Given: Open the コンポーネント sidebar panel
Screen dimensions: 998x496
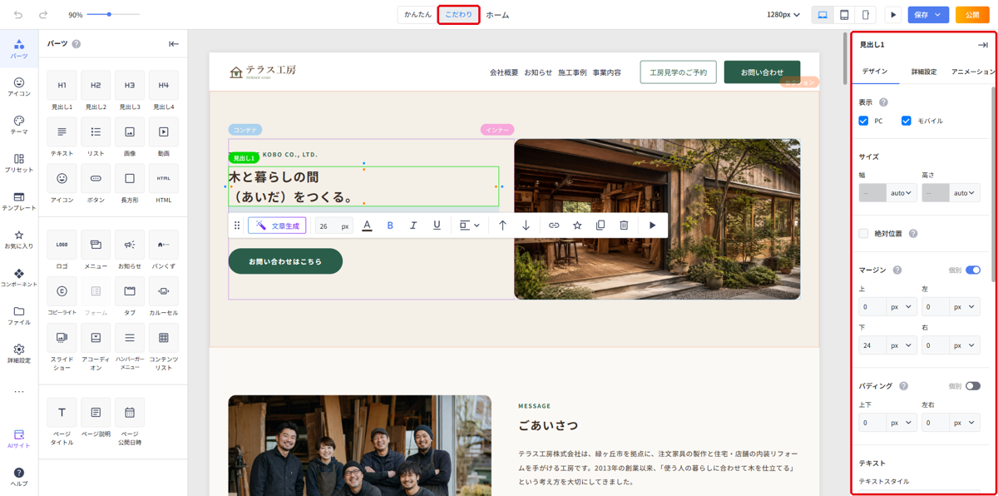Looking at the screenshot, I should (x=18, y=278).
